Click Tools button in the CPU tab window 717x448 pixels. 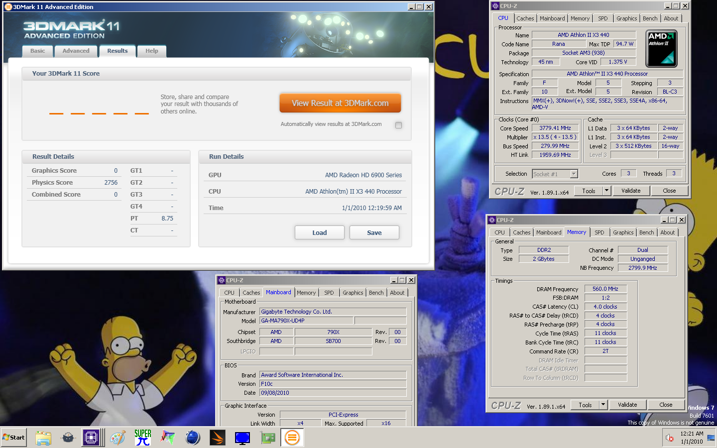coord(589,191)
